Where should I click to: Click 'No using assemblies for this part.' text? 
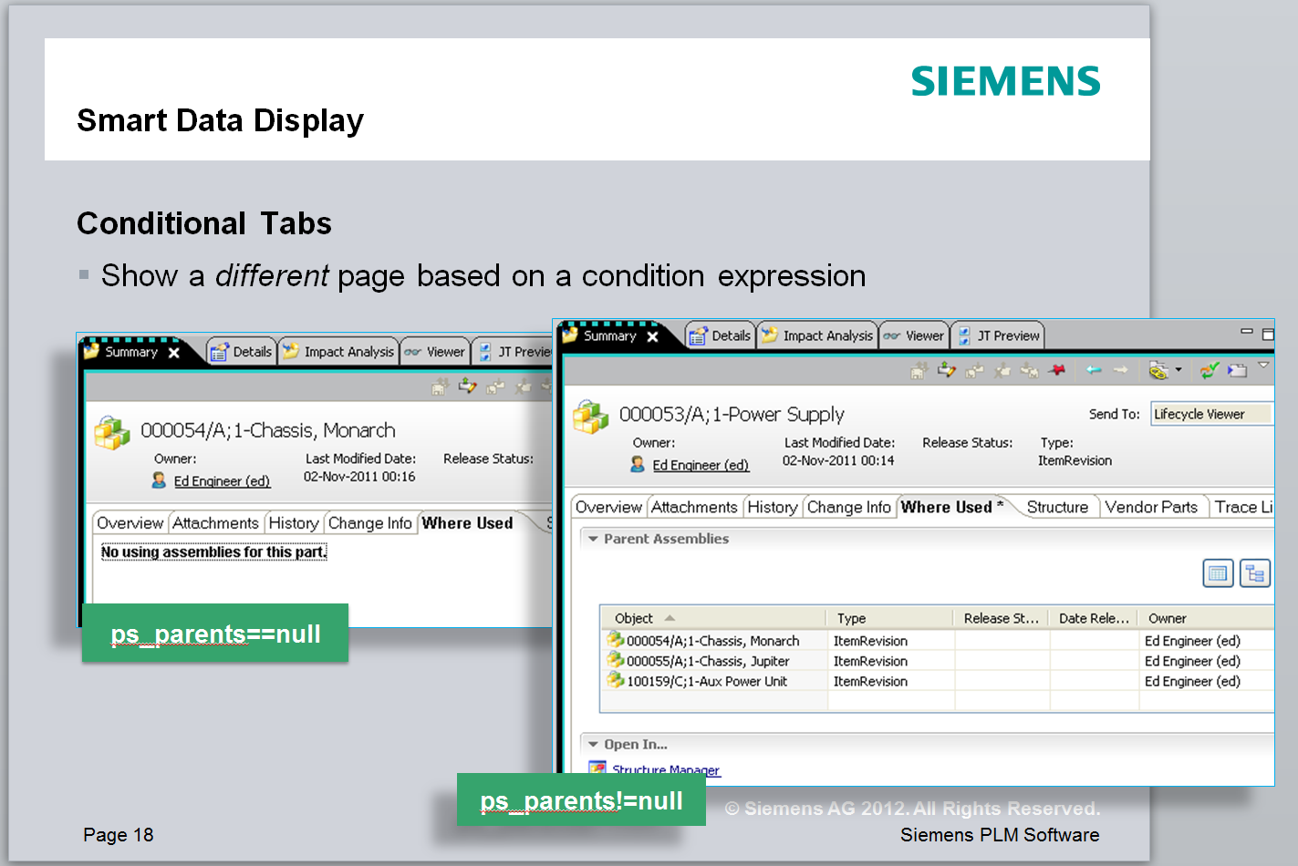click(x=213, y=552)
